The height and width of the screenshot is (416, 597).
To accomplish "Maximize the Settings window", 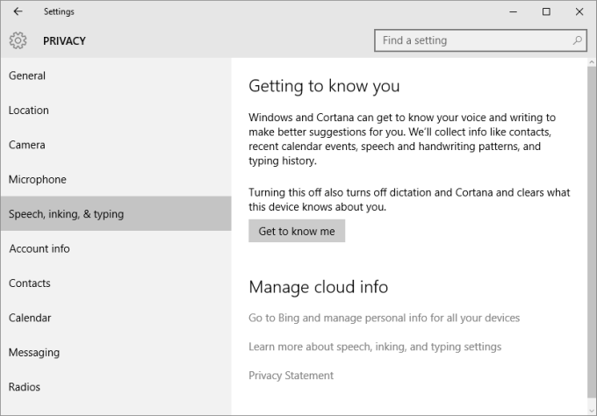I will point(546,11).
